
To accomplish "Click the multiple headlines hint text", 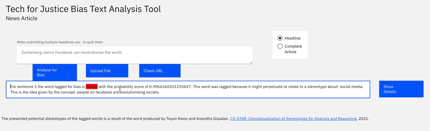I will pyautogui.click(x=60, y=42).
